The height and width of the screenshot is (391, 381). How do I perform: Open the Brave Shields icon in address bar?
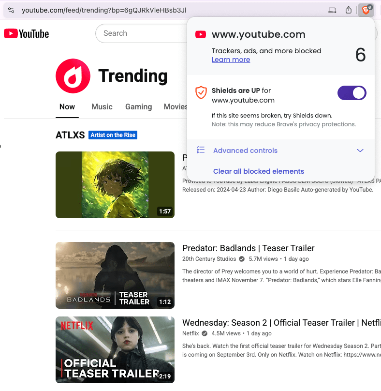pyautogui.click(x=366, y=10)
